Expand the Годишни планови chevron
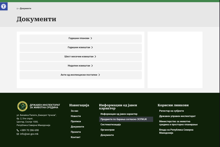 pos(91,38)
